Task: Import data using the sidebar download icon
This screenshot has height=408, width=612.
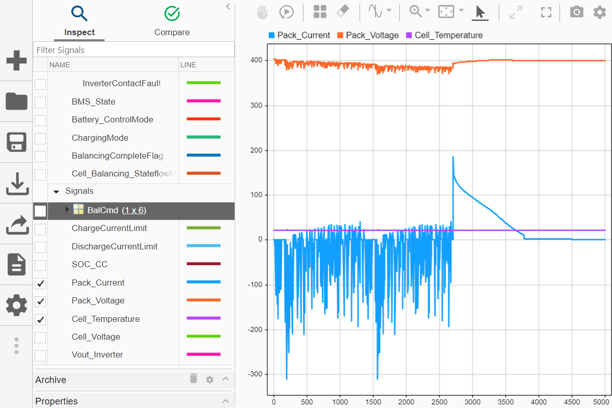Action: coord(16,184)
